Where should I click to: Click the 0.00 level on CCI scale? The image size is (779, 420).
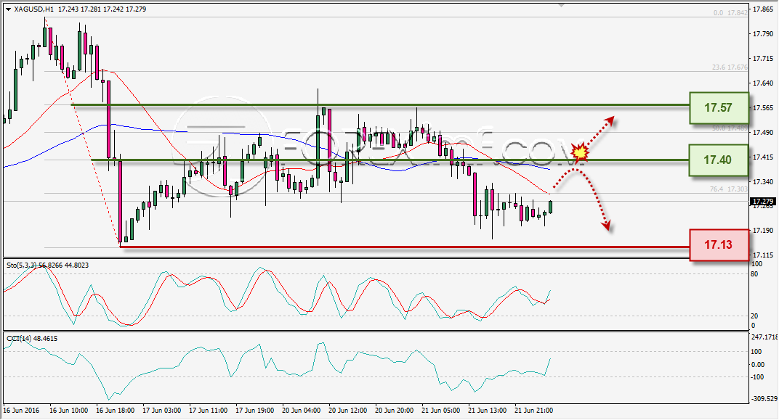[758, 364]
